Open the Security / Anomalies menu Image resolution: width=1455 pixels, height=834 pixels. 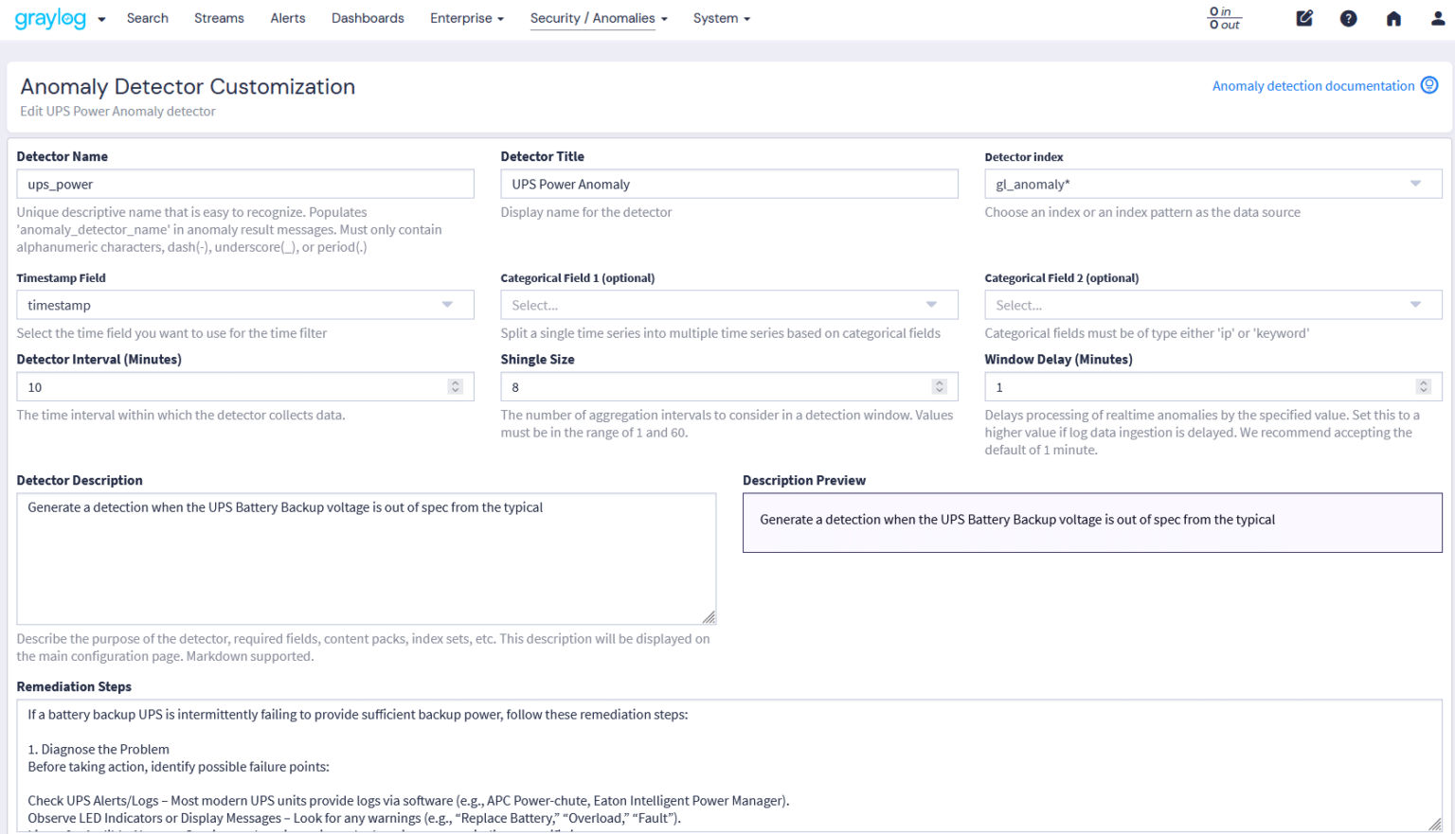click(x=598, y=18)
